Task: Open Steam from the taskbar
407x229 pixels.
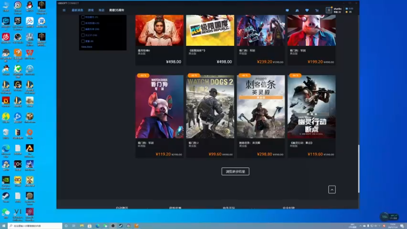Action: [121, 226]
